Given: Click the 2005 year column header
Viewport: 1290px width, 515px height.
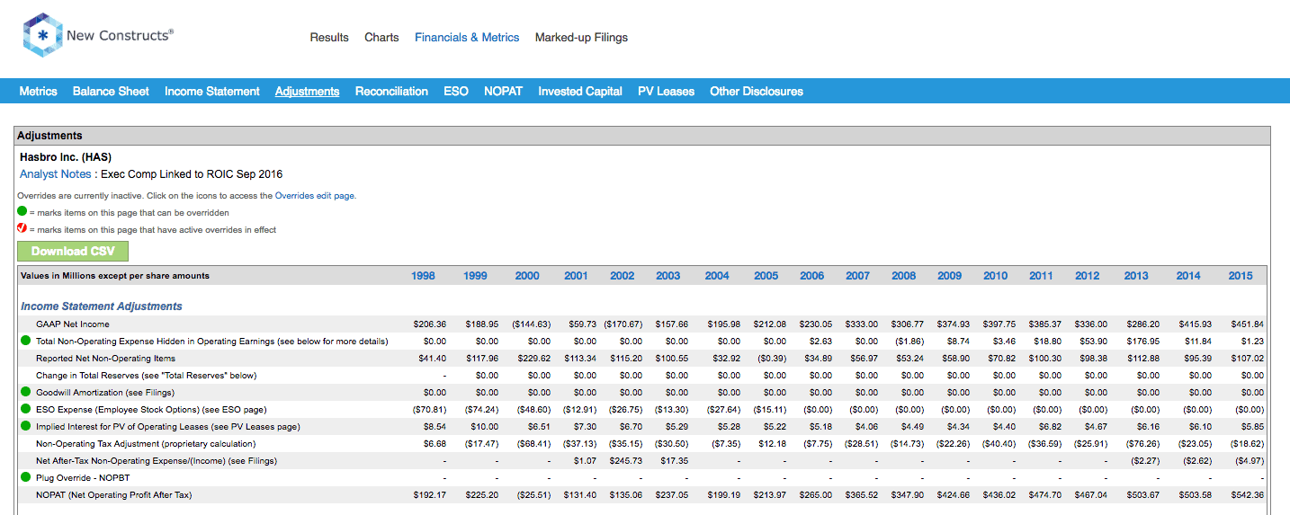Looking at the screenshot, I should 766,276.
